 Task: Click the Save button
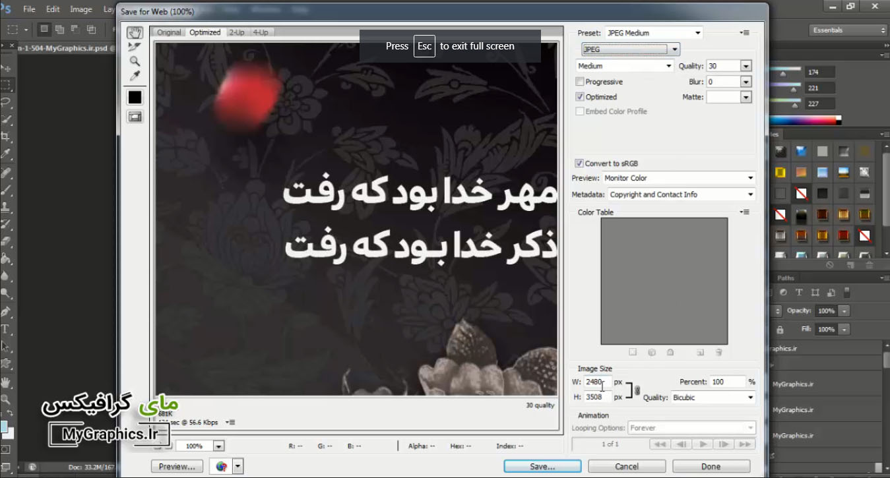point(541,465)
